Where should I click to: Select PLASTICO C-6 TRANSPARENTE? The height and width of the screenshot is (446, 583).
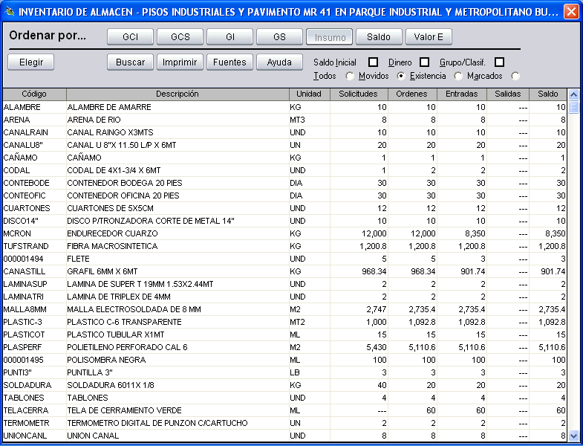(124, 323)
